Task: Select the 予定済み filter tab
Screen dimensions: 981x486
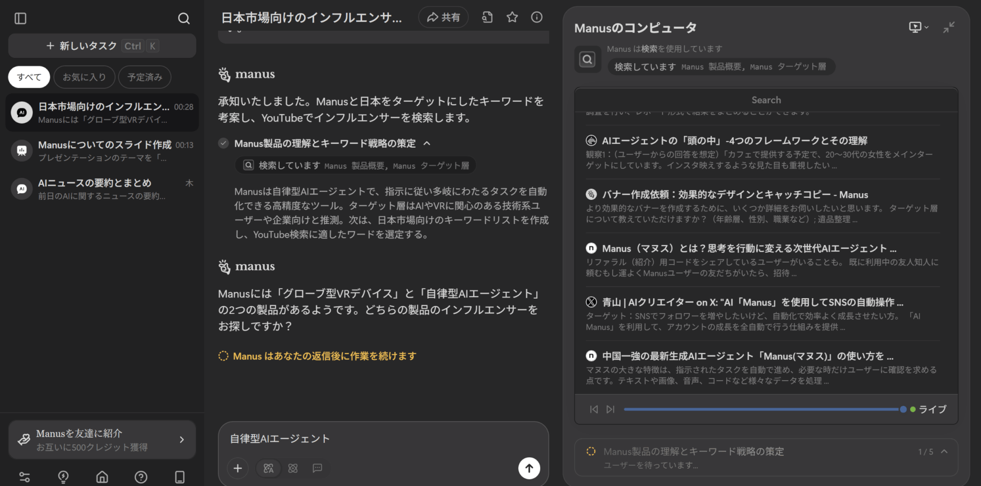Action: (x=145, y=77)
